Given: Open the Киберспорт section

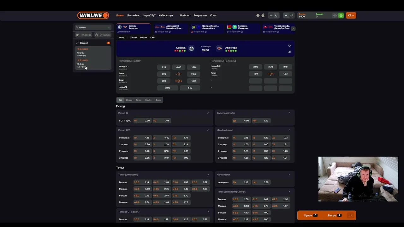Looking at the screenshot, I should pyautogui.click(x=166, y=15).
